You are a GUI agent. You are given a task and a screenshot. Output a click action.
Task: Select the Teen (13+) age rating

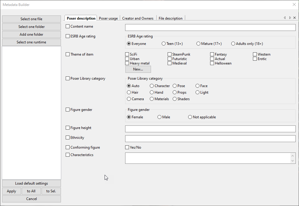click(x=164, y=44)
